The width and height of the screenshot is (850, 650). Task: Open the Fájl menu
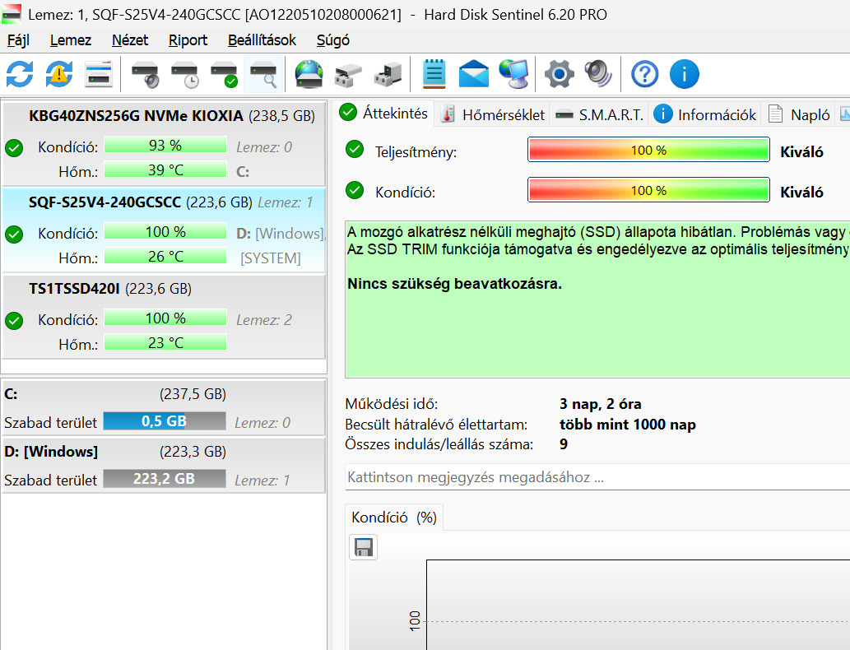[18, 40]
